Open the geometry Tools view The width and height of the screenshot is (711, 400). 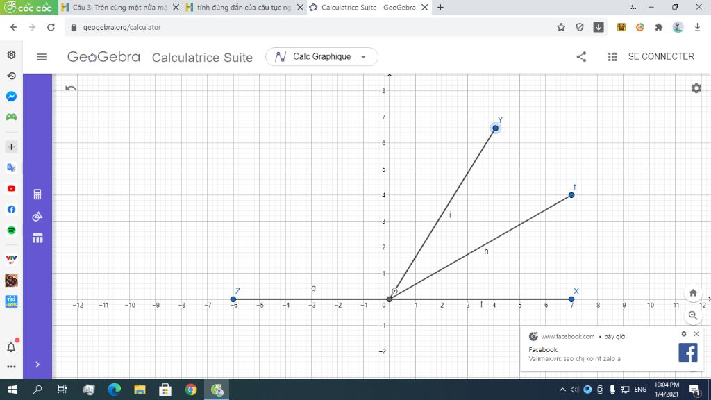pyautogui.click(x=37, y=217)
